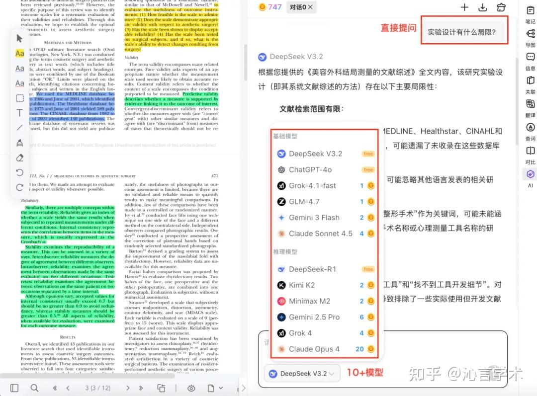Viewport: 537px width, 396px height.
Task: Open the 查词 dictionary panel
Action: point(530,132)
